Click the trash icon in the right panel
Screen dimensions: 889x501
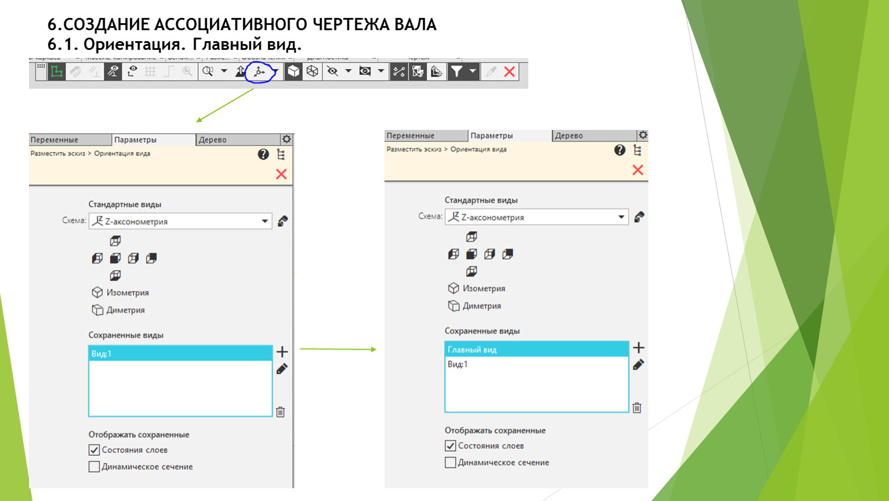(x=637, y=408)
